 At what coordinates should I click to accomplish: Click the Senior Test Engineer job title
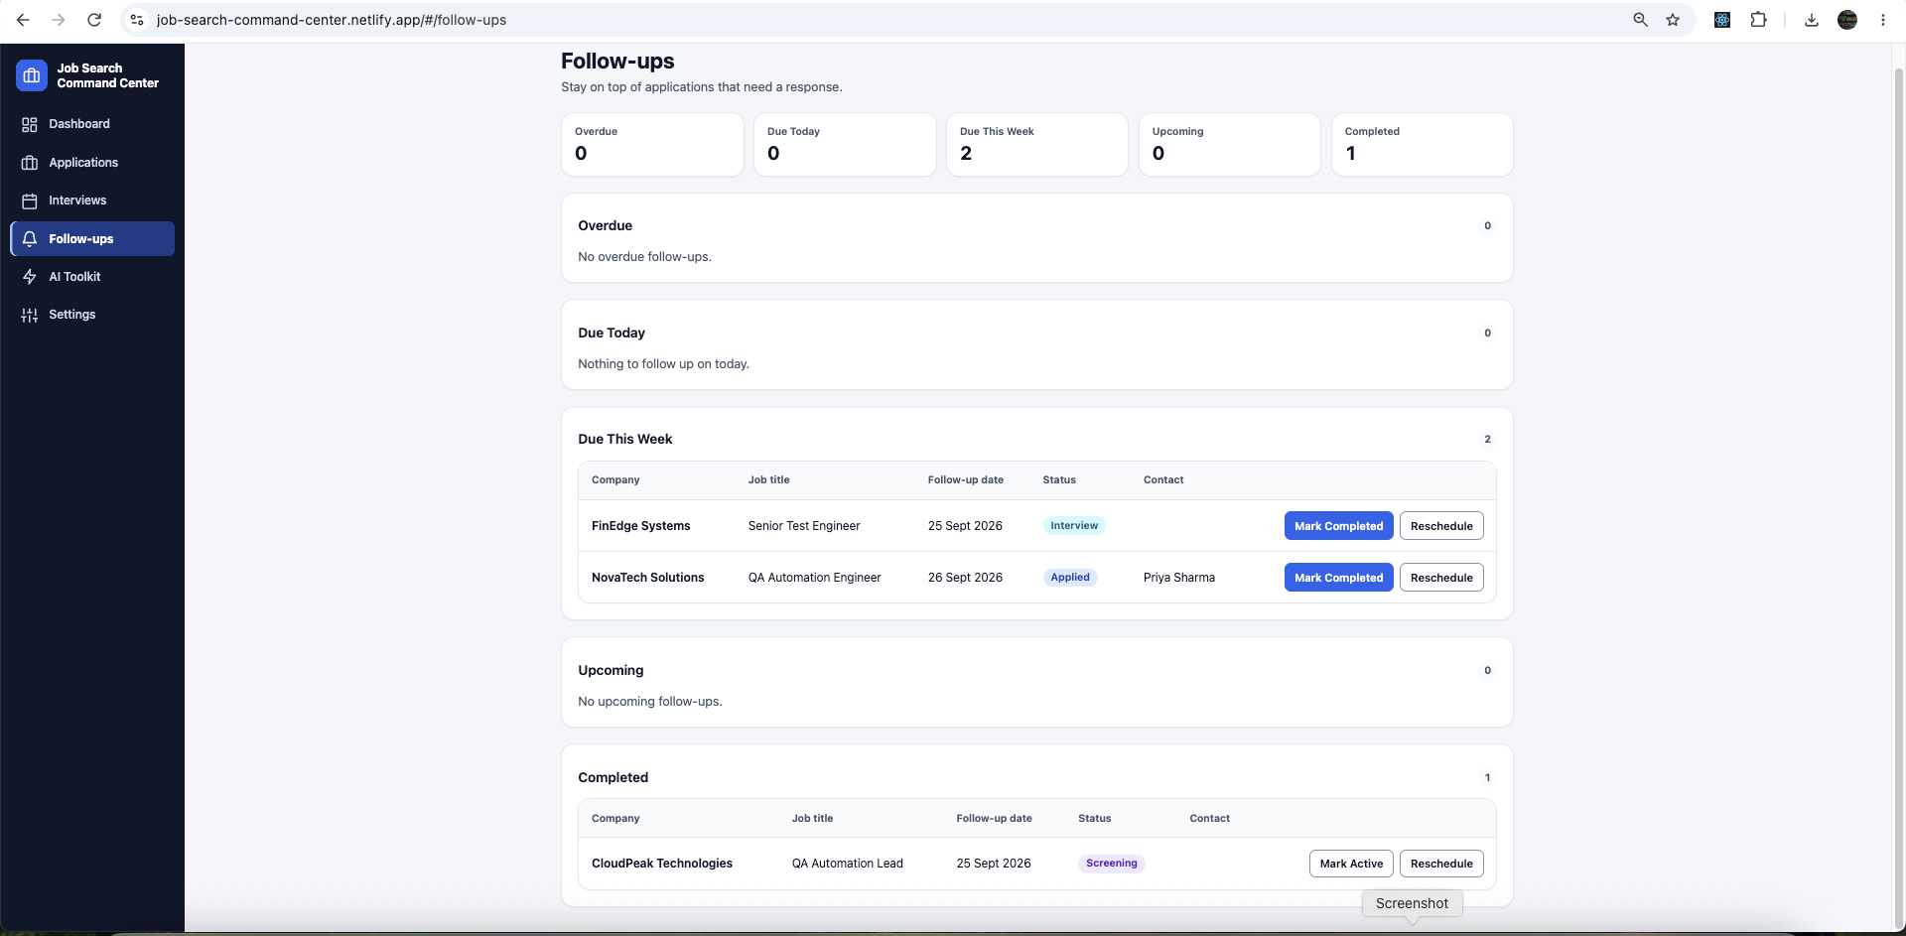804,526
